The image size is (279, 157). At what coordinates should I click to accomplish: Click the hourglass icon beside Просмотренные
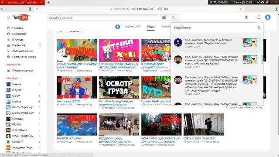point(8,51)
